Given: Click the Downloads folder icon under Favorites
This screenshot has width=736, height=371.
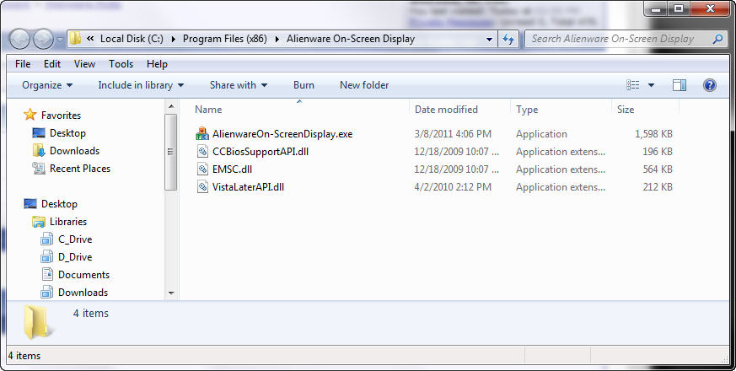Looking at the screenshot, I should [x=39, y=150].
